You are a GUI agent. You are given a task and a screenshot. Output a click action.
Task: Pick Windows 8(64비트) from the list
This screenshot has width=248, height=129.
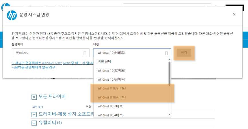coord(131,114)
